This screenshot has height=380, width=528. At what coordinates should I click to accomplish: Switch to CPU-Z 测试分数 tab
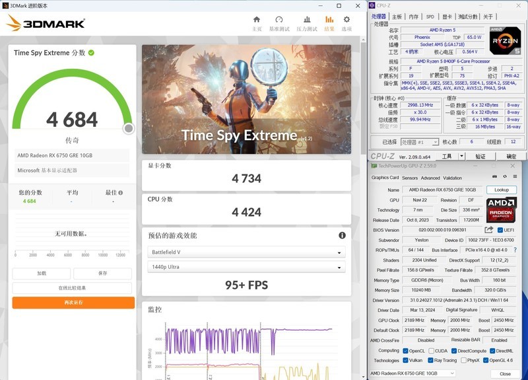468,17
